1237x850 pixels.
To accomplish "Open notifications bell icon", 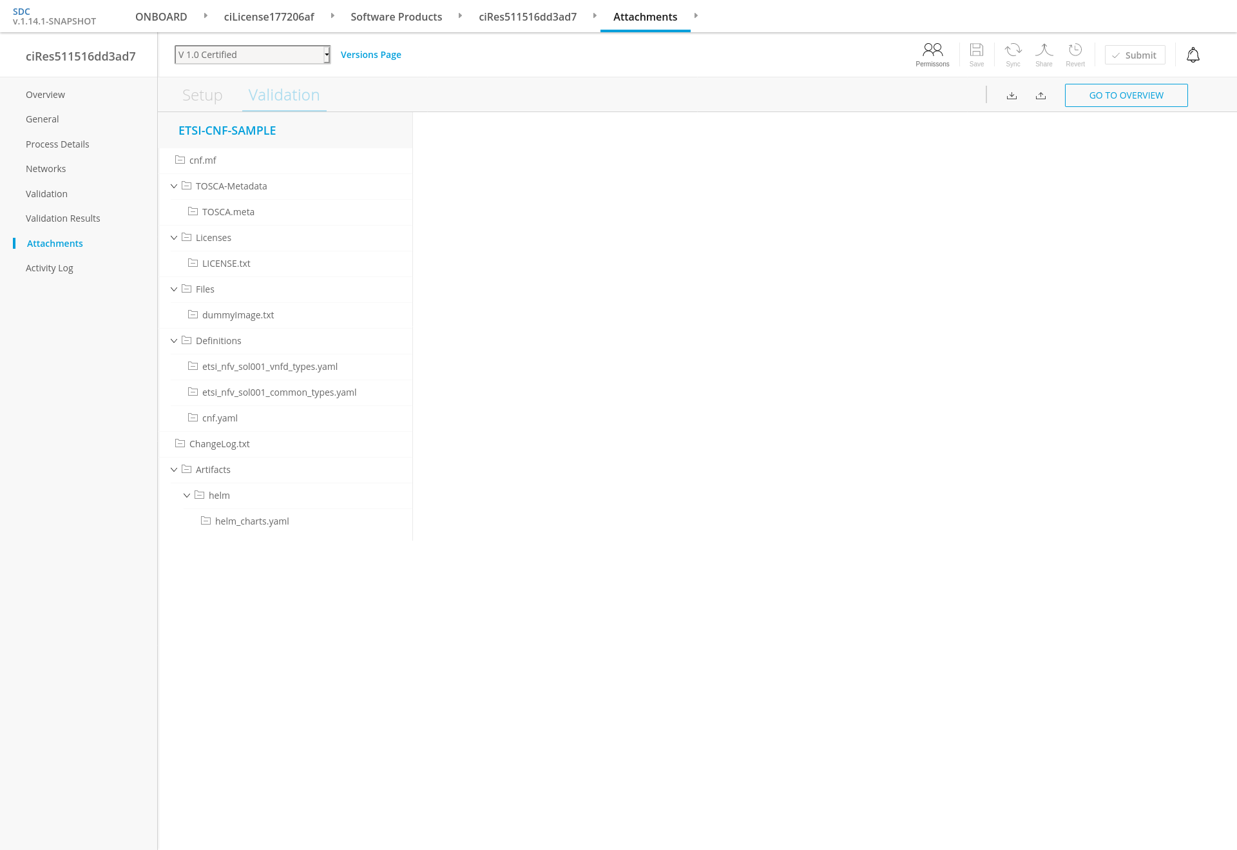I will 1193,55.
